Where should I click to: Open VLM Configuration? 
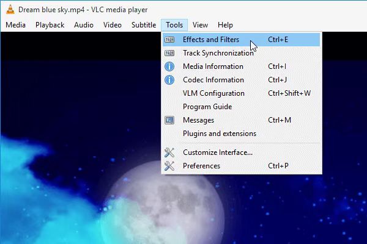coord(242,93)
